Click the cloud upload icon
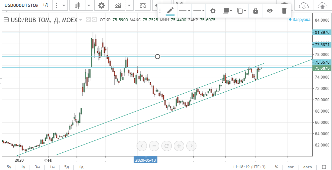 [322, 6]
